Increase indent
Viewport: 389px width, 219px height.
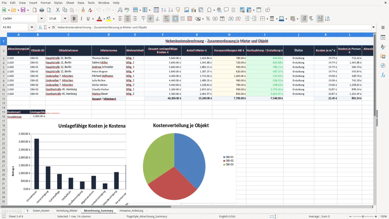247,19
